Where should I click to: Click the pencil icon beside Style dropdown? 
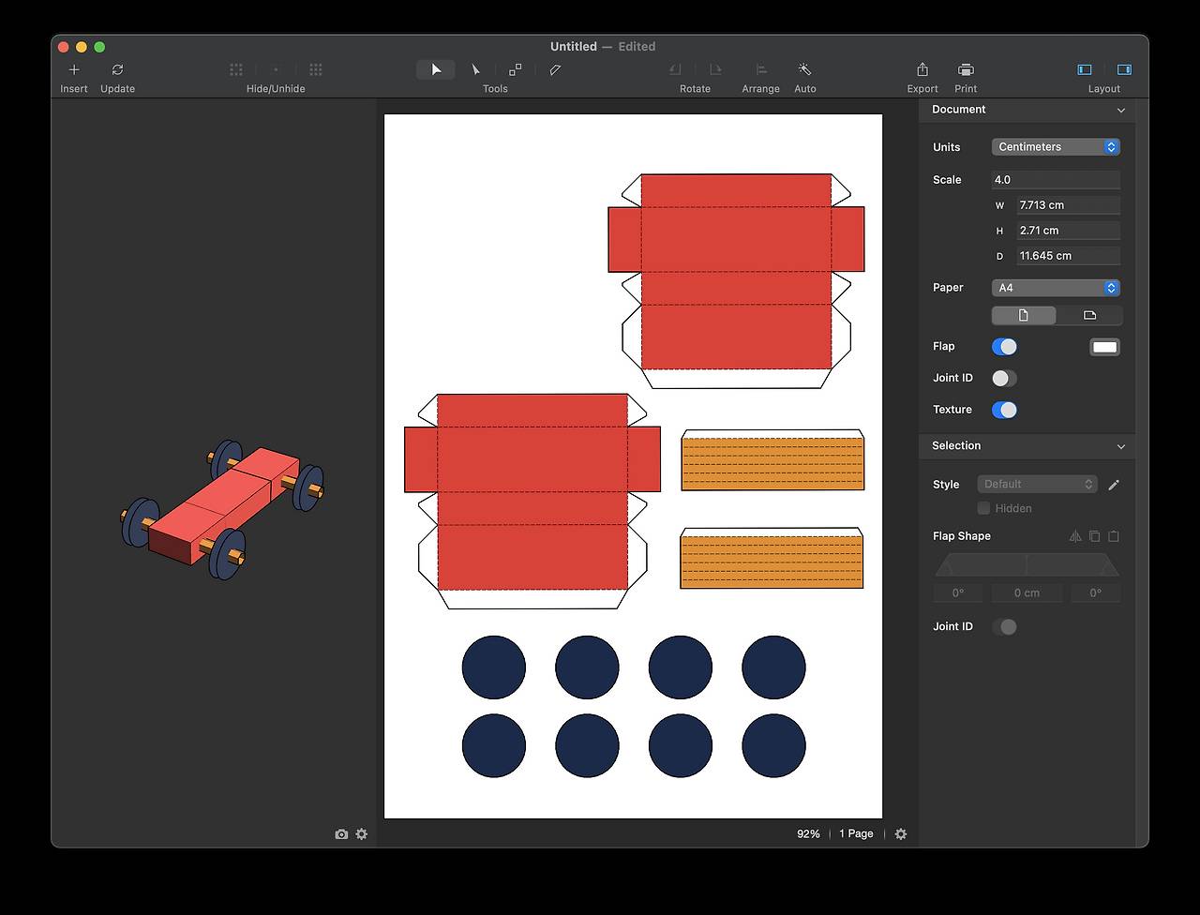click(1114, 485)
